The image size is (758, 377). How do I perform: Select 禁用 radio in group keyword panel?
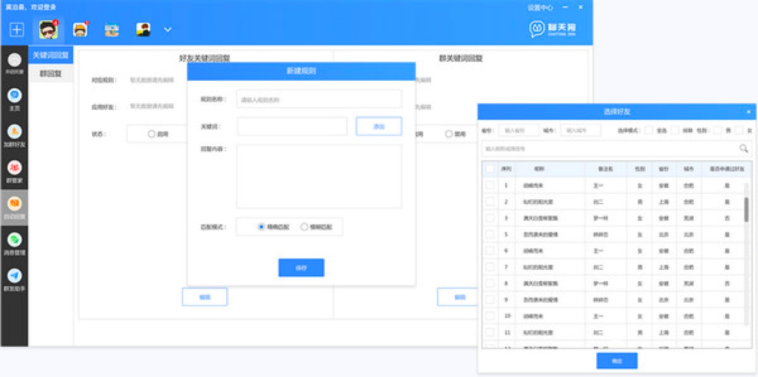point(449,134)
